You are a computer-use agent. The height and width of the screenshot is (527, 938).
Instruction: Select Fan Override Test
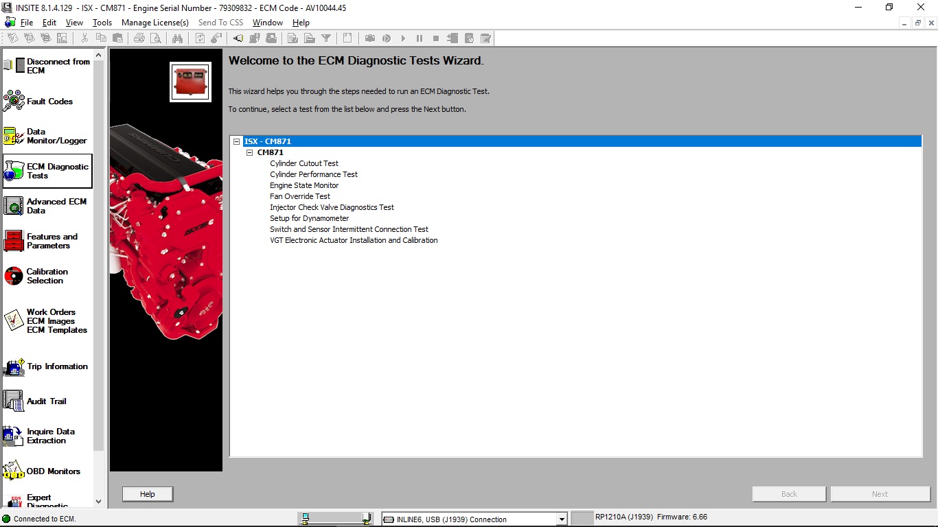[300, 196]
